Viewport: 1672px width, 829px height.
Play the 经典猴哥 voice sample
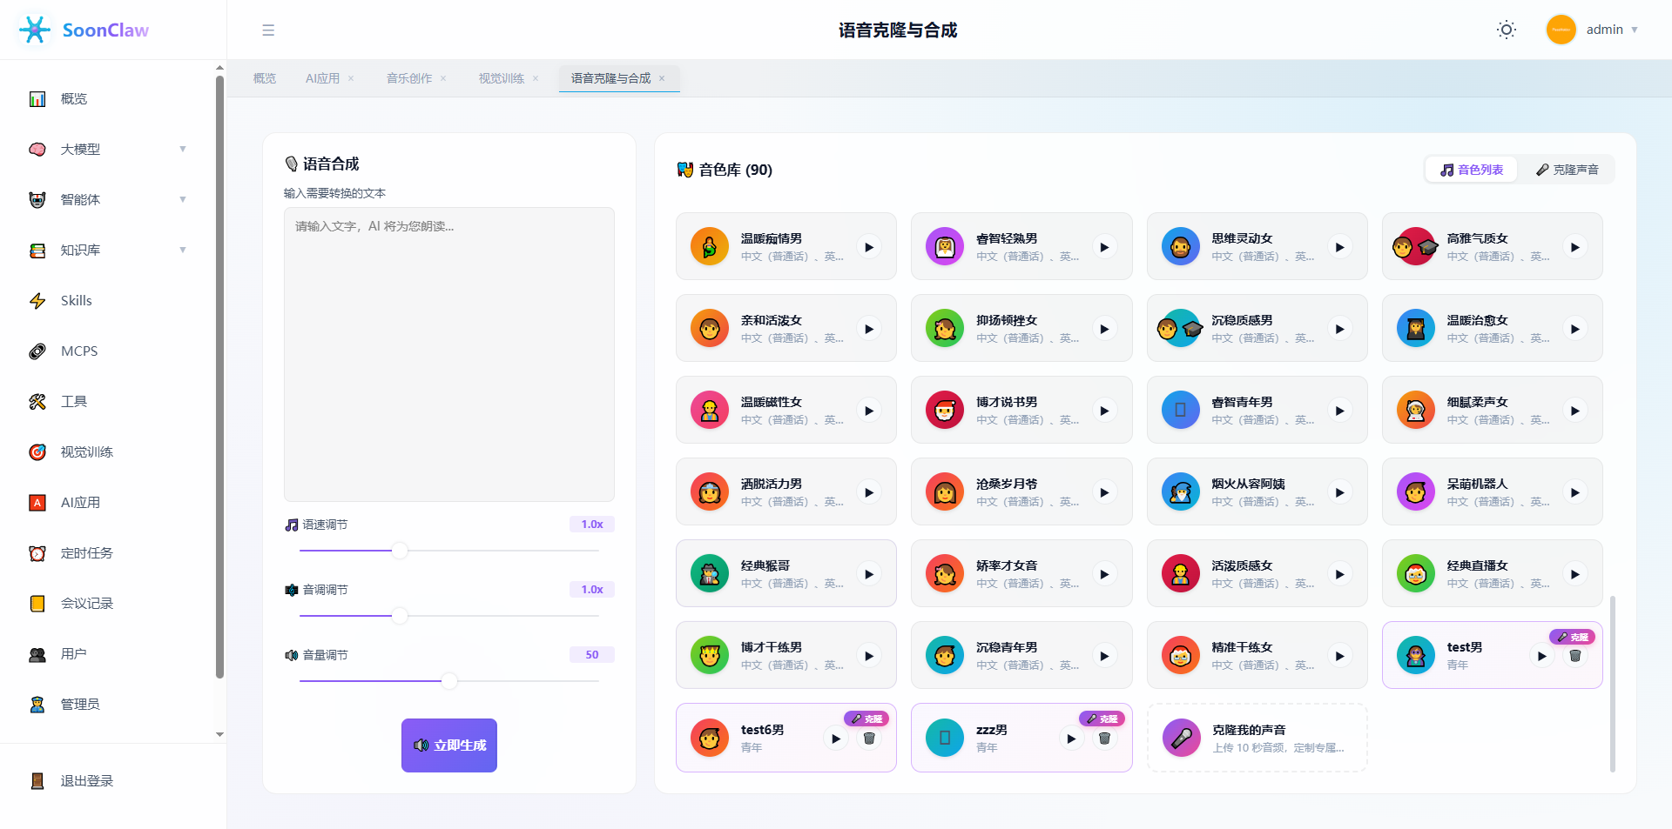point(869,574)
